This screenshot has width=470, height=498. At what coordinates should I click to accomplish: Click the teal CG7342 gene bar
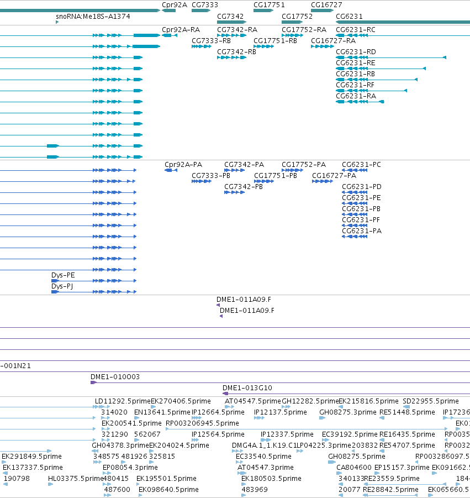pos(231,22)
